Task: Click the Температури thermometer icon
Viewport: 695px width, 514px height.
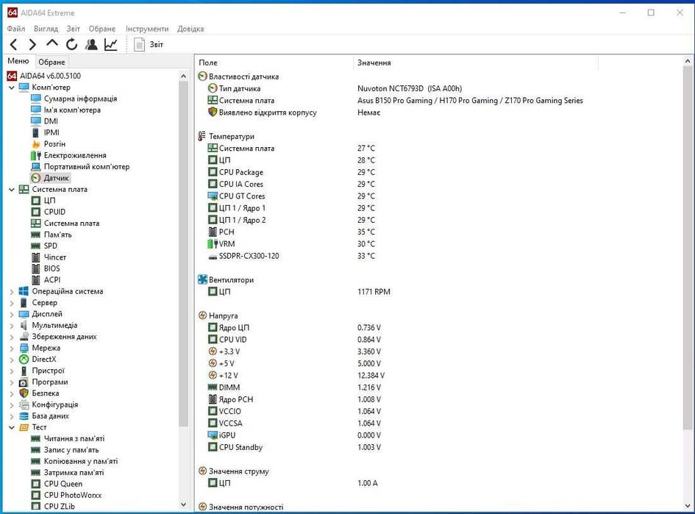Action: 202,137
